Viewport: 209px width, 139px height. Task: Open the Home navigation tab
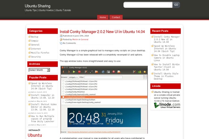pyautogui.click(x=103, y=17)
